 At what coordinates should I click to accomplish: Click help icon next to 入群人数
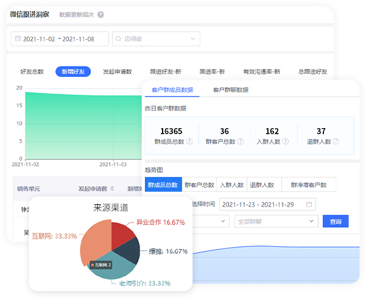[x=284, y=142]
